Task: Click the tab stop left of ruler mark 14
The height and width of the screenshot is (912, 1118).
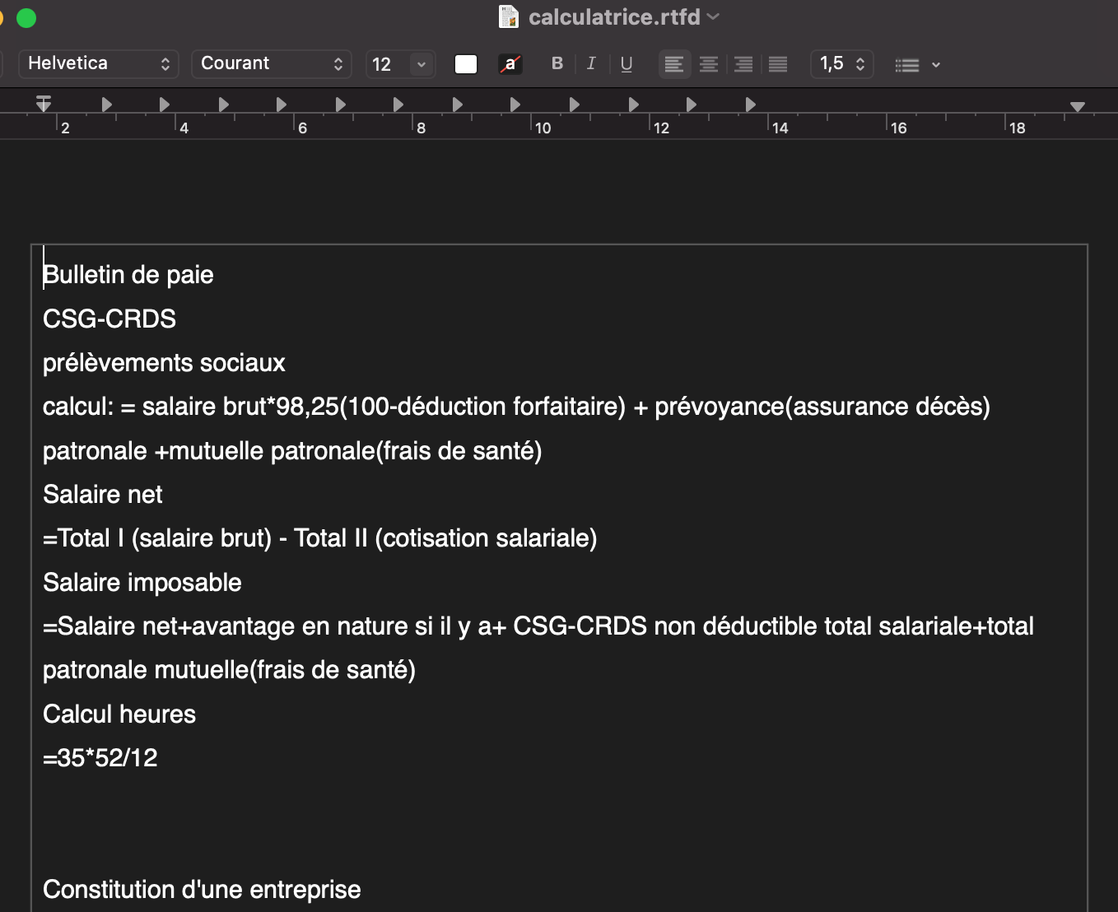Action: tap(750, 105)
